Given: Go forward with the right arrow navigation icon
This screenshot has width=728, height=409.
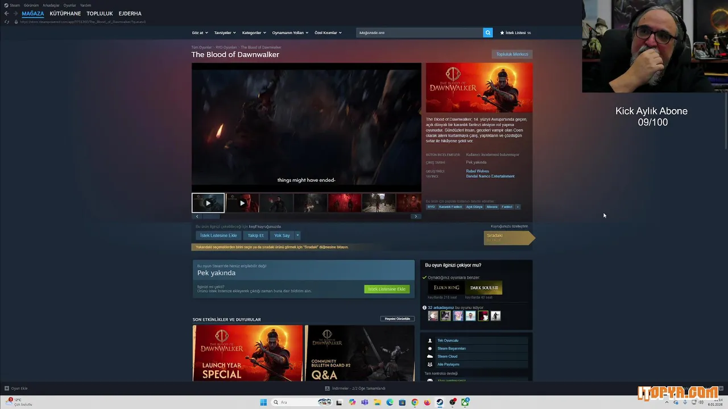Looking at the screenshot, I should (15, 13).
